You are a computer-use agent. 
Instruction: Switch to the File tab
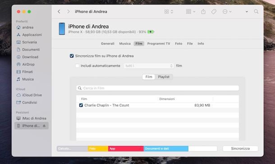pyautogui.click(x=190, y=44)
